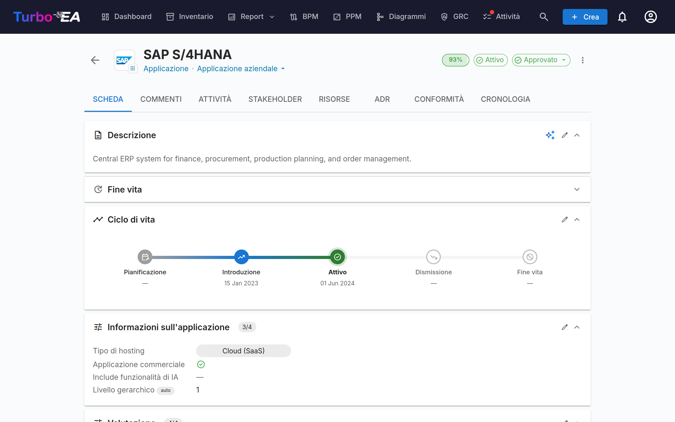Go back using the left arrow
Screen dimensions: 675x422
tap(95, 60)
